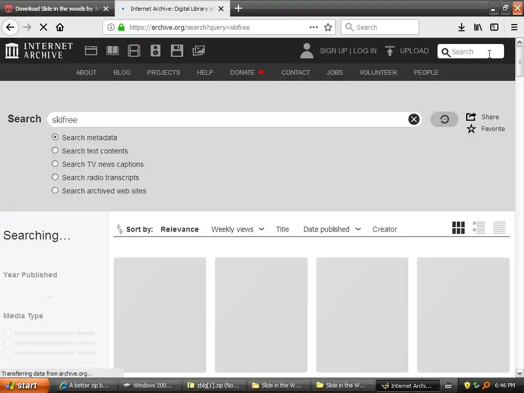Switch to Windows 200... taskbar item
Image resolution: width=524 pixels, height=393 pixels.
pos(149,385)
